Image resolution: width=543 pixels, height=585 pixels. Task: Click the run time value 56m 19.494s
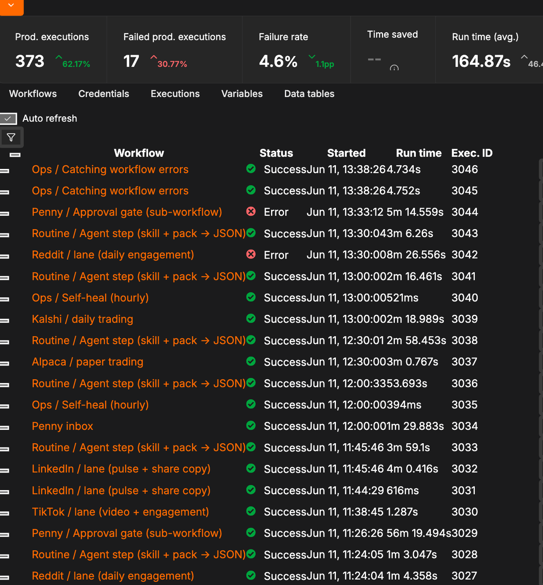pos(419,533)
